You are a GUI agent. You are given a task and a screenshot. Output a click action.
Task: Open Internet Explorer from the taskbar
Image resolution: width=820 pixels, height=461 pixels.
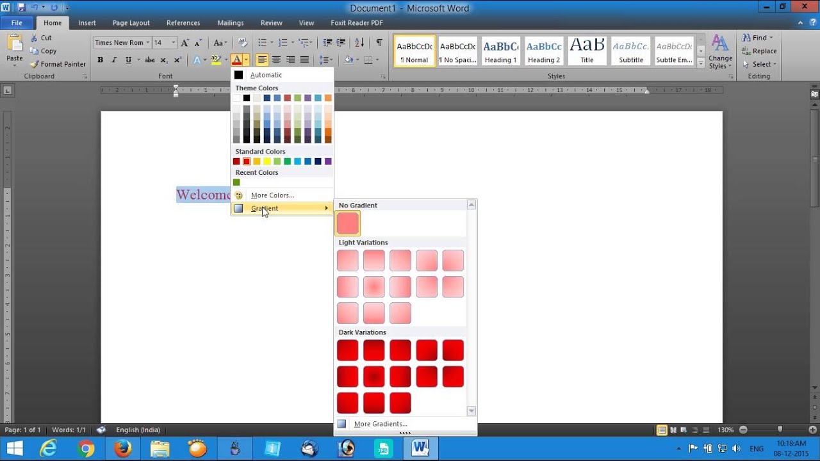click(x=49, y=449)
